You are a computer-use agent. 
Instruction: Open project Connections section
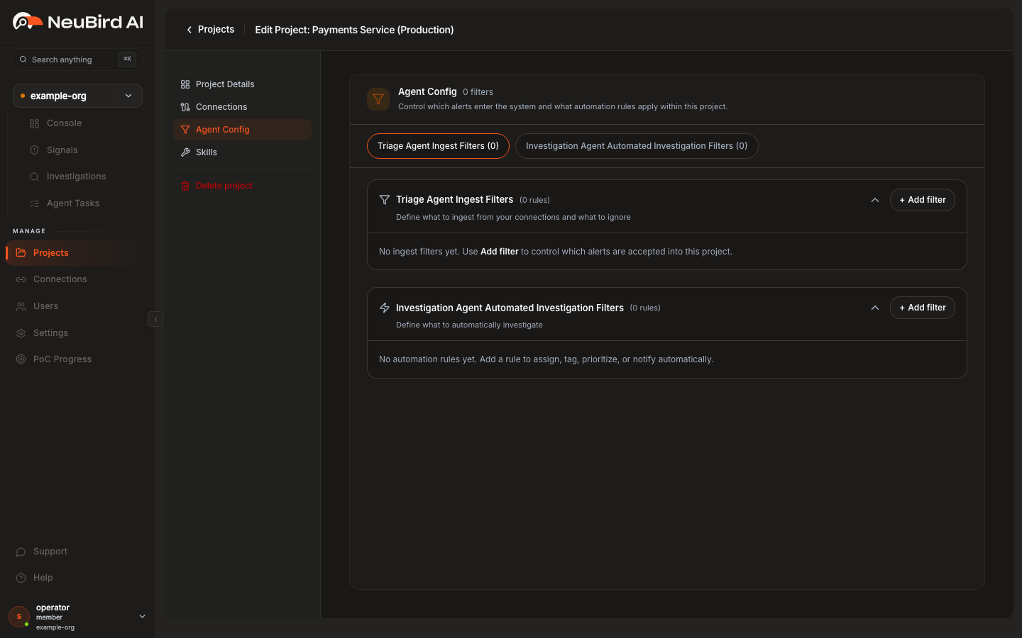click(242, 107)
